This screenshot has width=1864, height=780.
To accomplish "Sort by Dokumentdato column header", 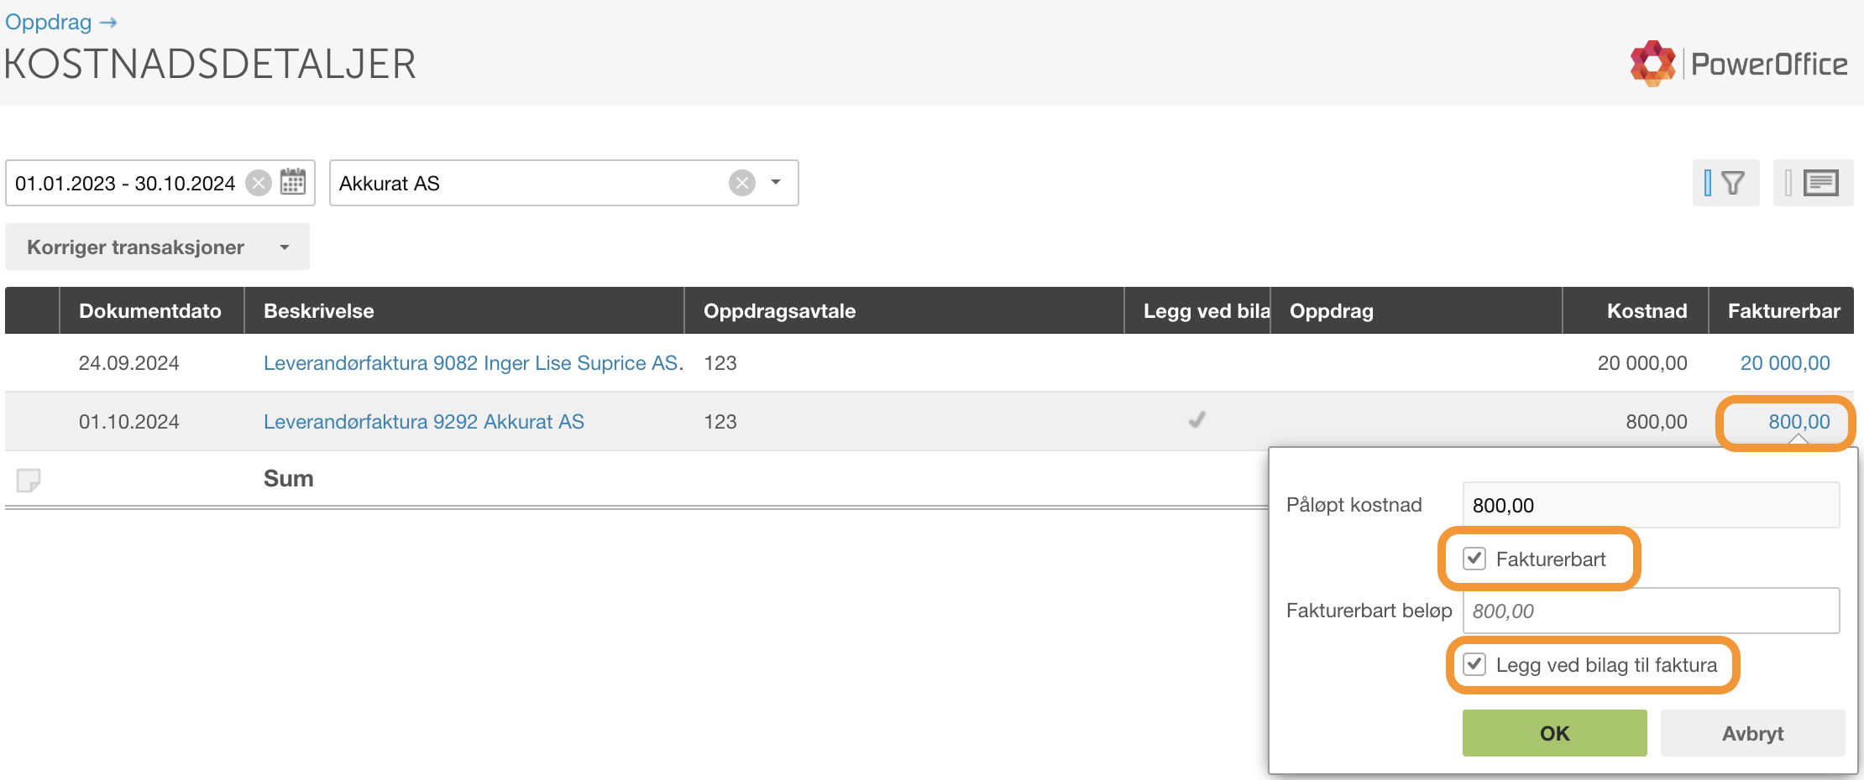I will (x=151, y=310).
